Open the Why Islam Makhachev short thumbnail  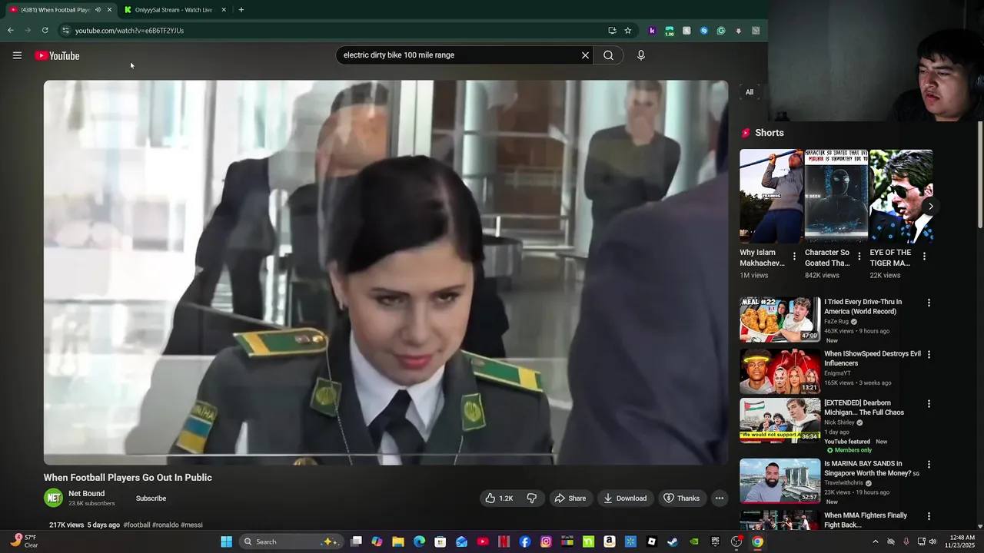pos(771,196)
